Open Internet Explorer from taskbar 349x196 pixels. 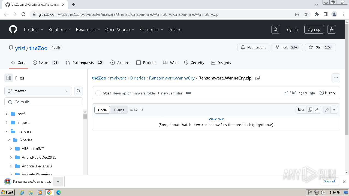(22, 192)
